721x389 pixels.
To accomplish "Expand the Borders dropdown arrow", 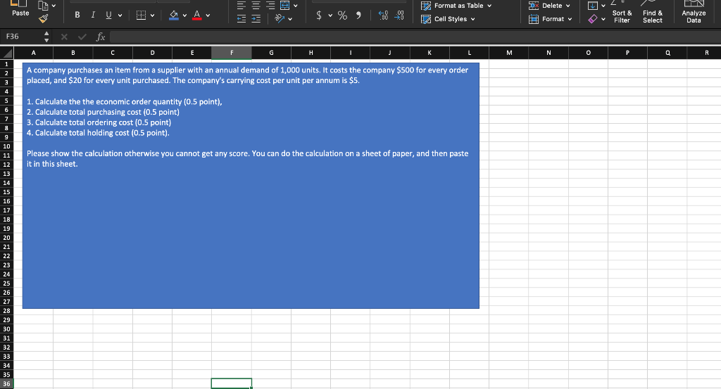I will point(152,15).
